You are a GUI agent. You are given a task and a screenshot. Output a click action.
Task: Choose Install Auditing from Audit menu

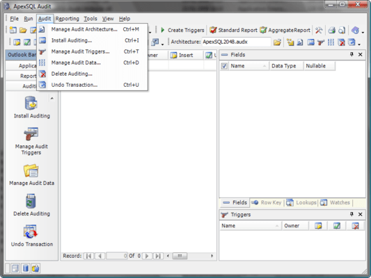(x=93, y=40)
